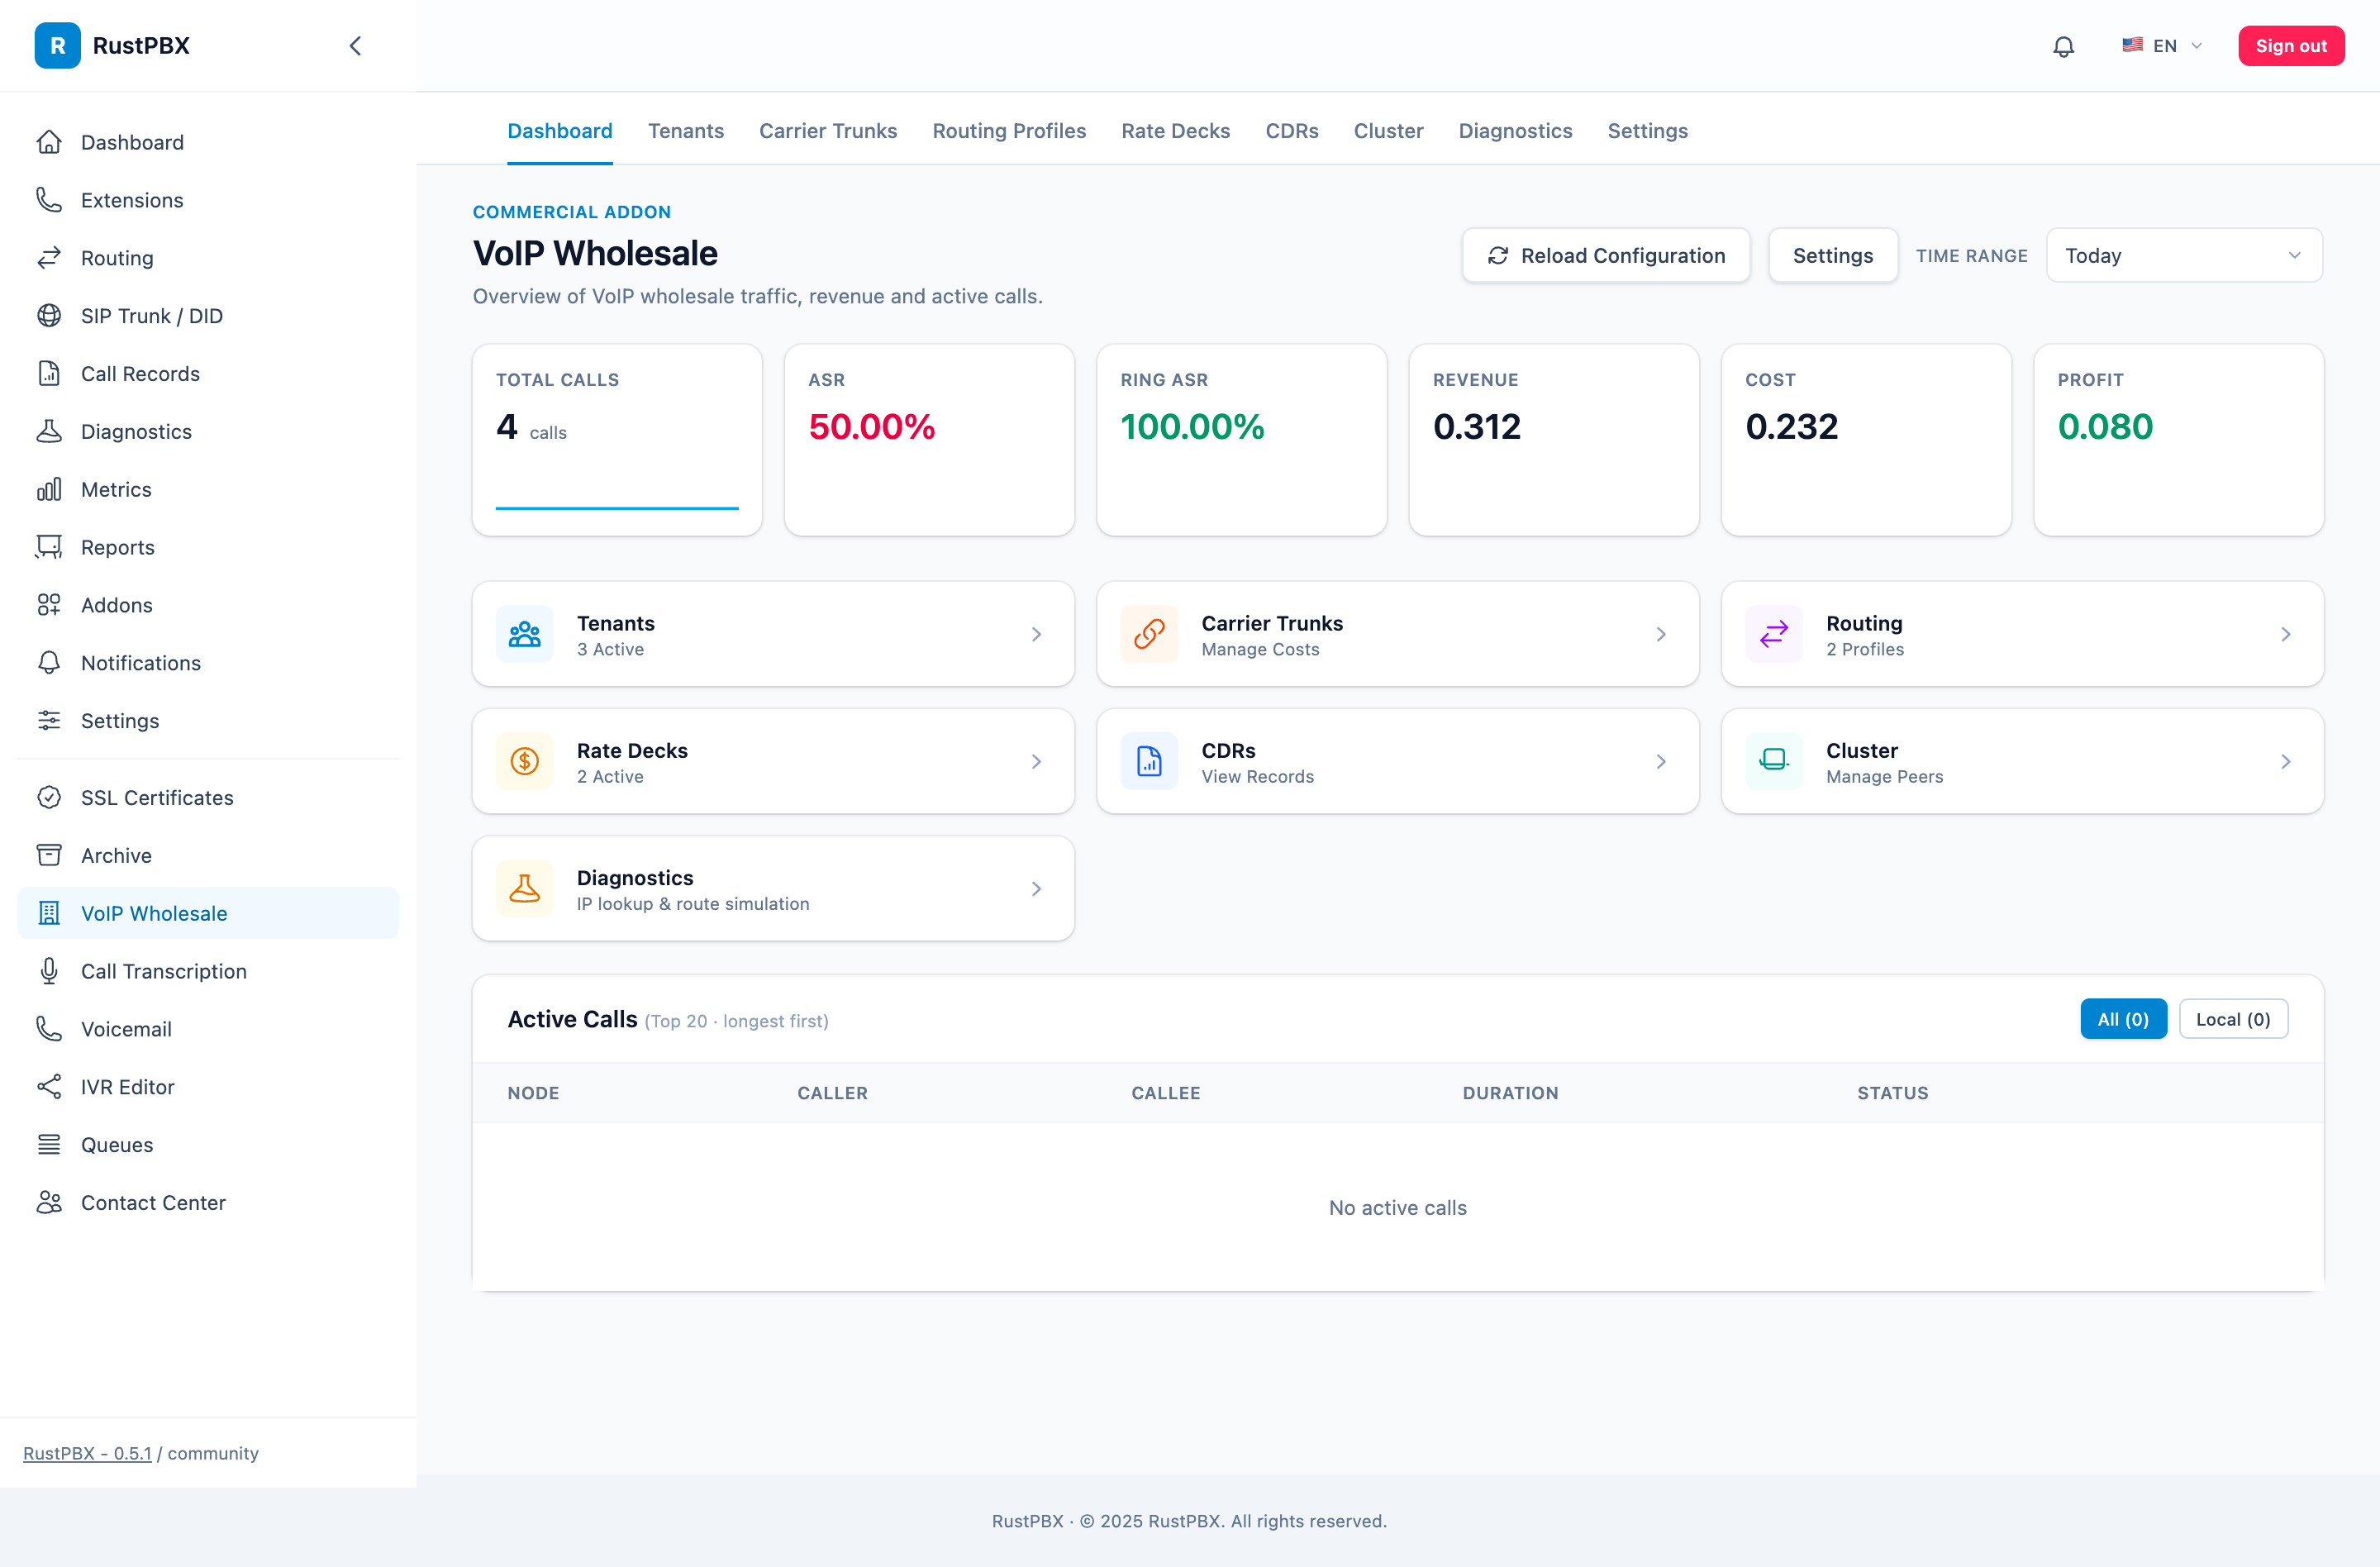Screen dimensions: 2380x1567
Task: Open Extensions via its phone icon in sidebar
Action: click(x=49, y=200)
